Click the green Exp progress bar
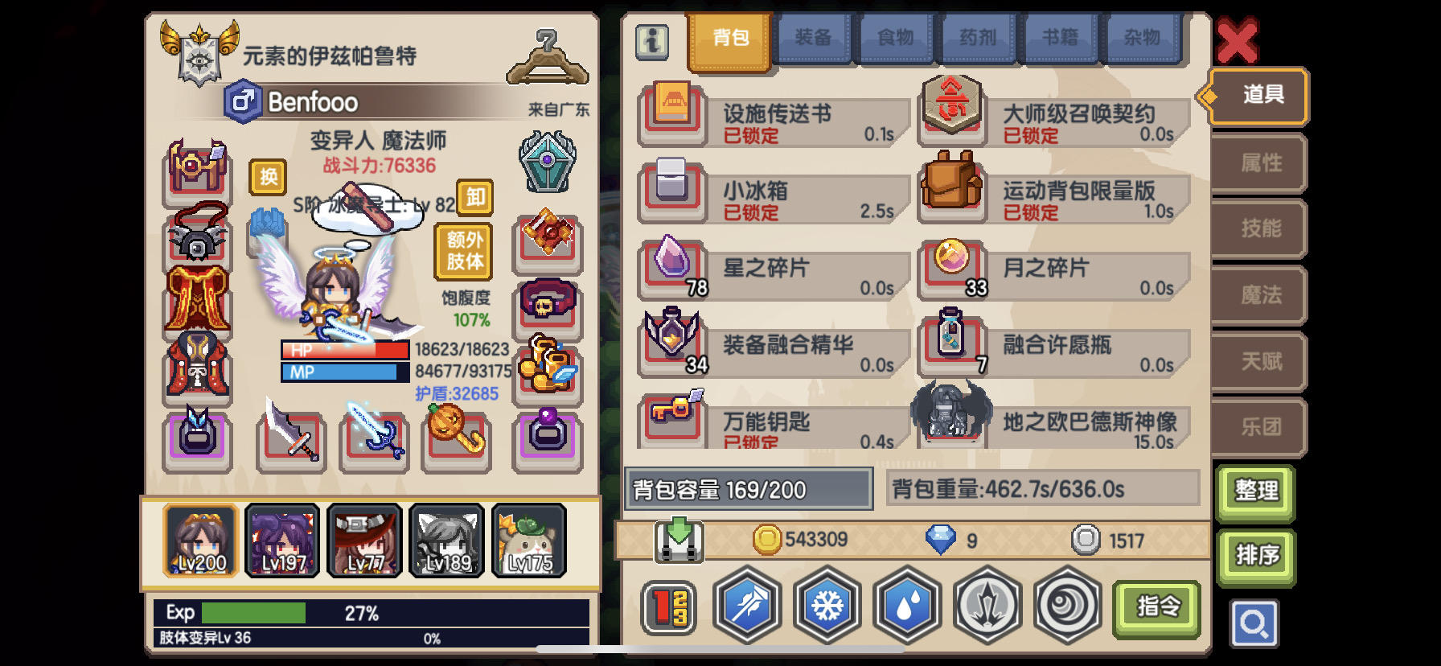This screenshot has height=666, width=1441. coord(254,613)
